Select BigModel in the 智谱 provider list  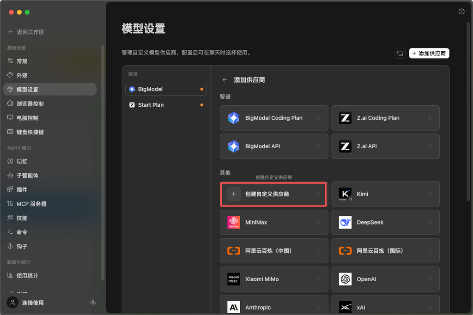tap(166, 89)
